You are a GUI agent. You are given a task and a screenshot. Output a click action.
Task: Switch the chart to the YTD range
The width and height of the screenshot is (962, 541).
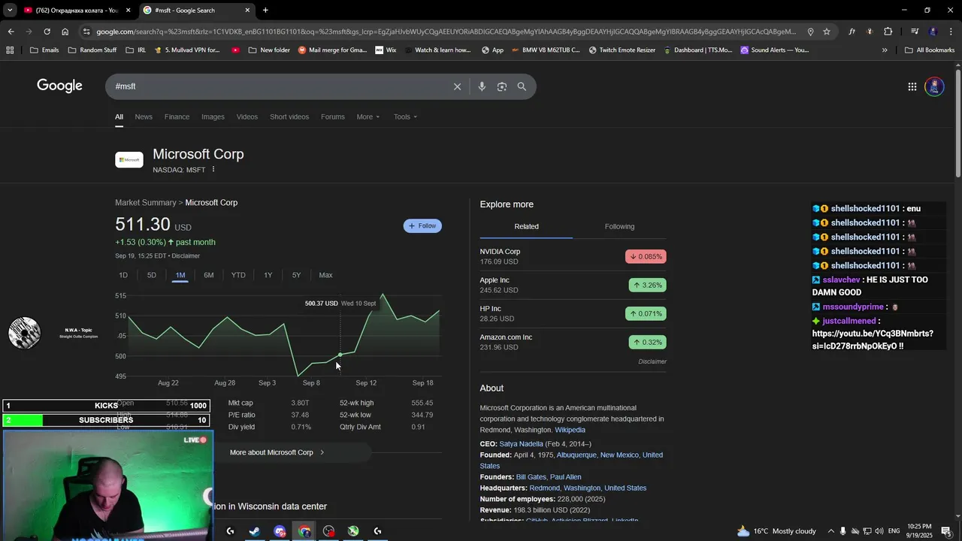238,275
